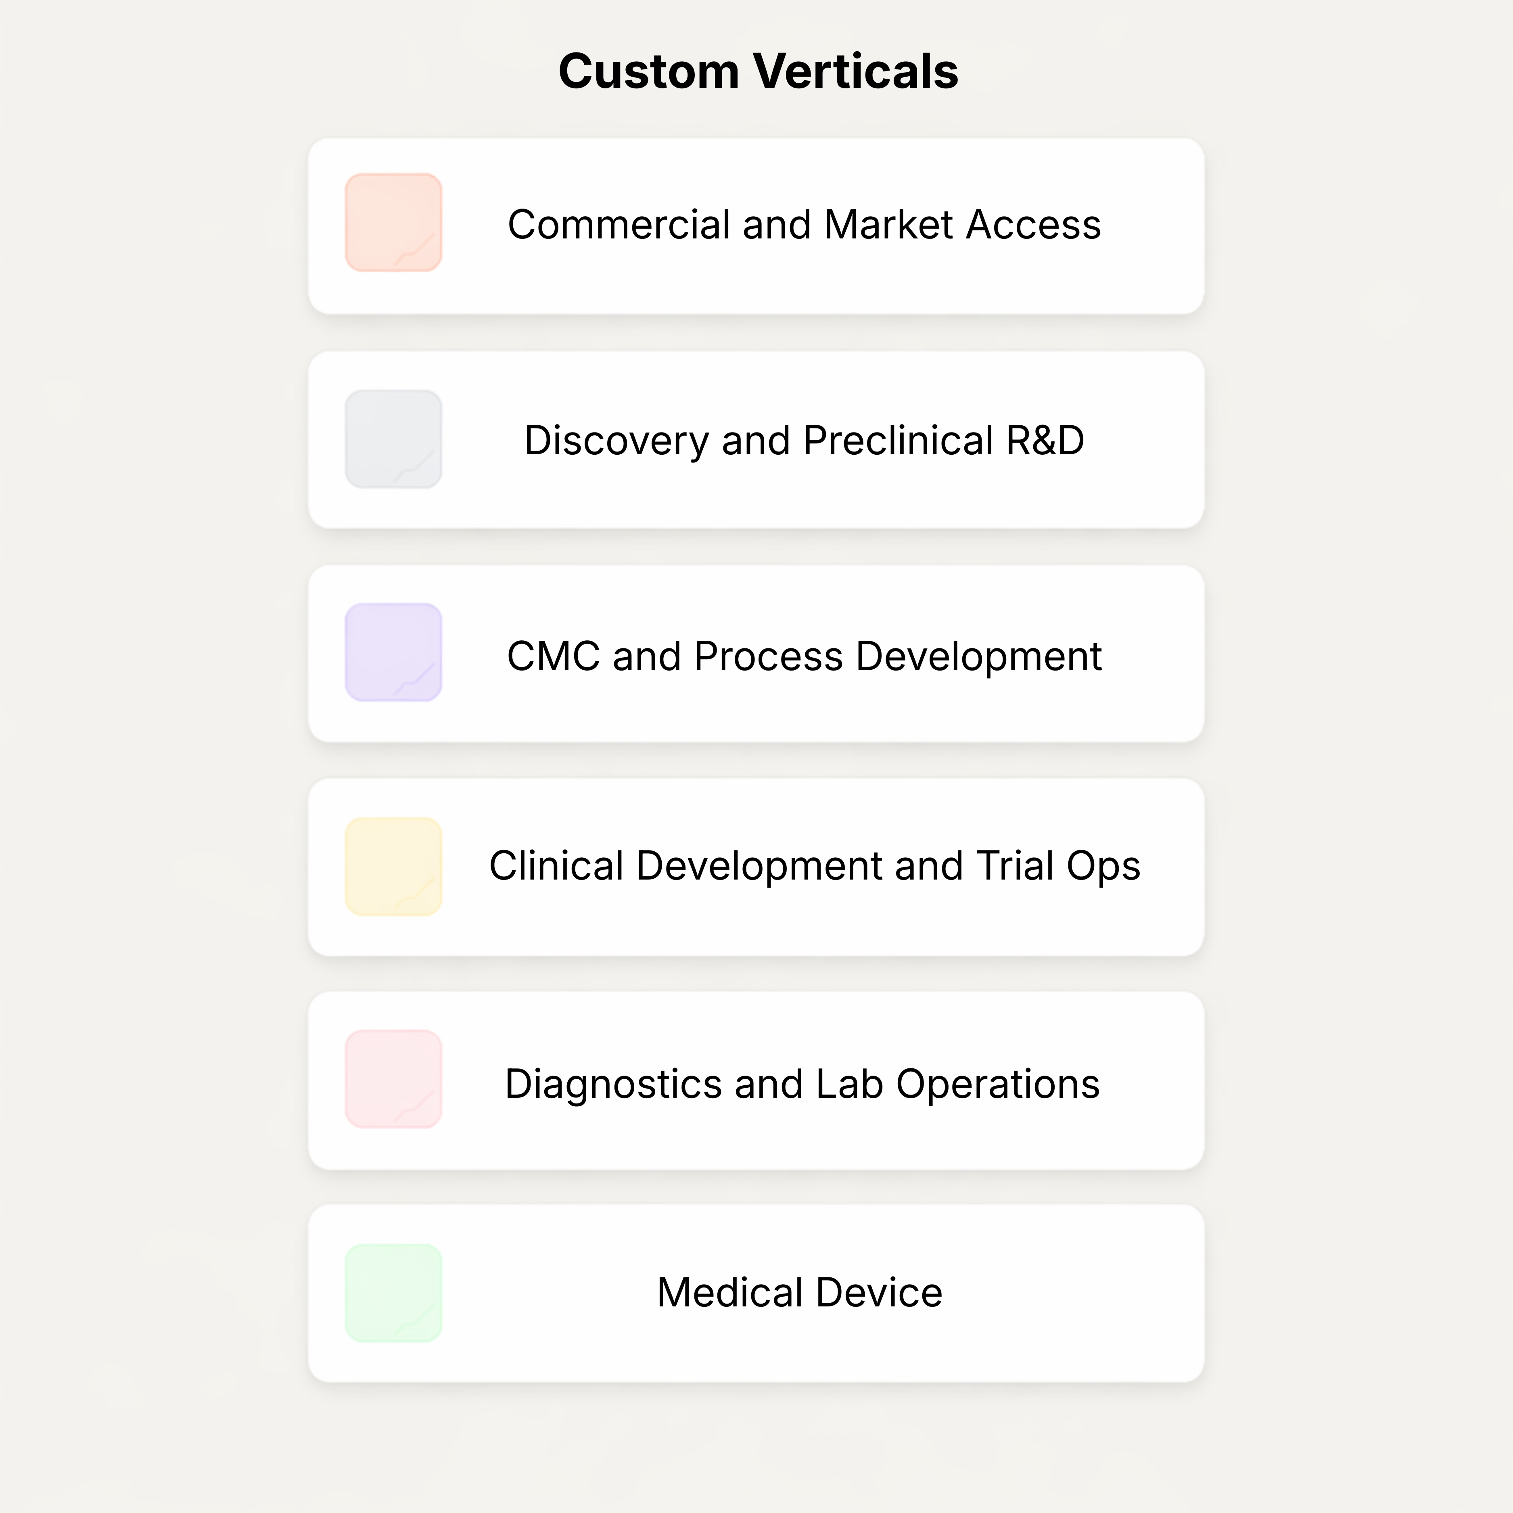
Task: Click the green Medical Device icon
Action: [393, 1293]
